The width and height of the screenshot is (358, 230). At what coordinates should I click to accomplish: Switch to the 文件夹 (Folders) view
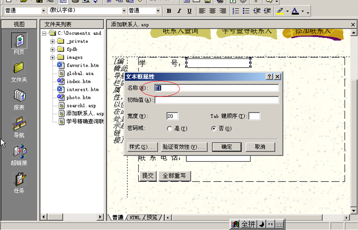19,69
